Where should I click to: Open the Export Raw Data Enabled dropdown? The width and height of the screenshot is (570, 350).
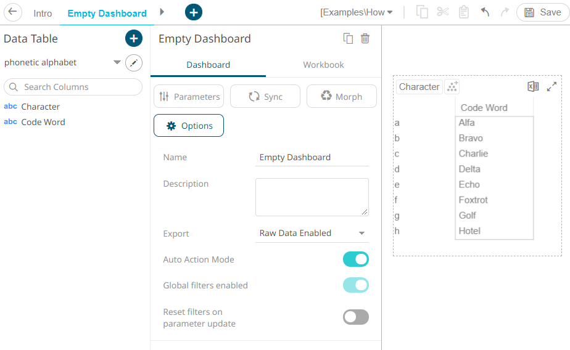point(312,233)
